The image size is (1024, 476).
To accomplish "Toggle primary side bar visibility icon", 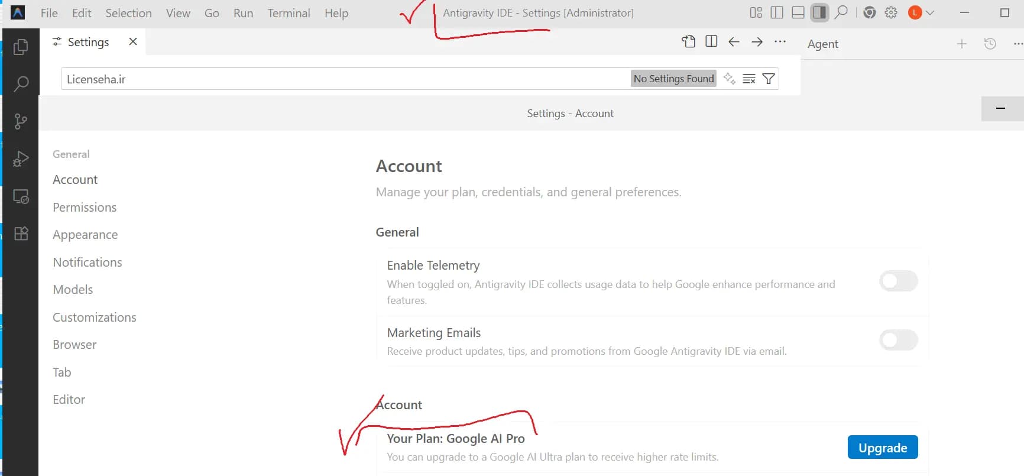I will (777, 12).
